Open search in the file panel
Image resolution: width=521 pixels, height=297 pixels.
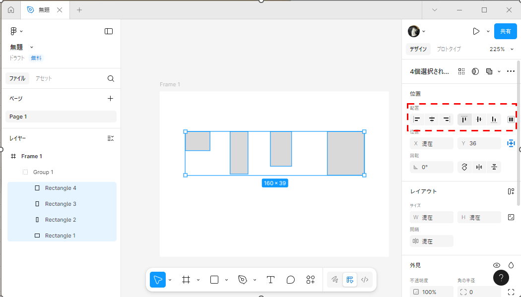pos(111,79)
